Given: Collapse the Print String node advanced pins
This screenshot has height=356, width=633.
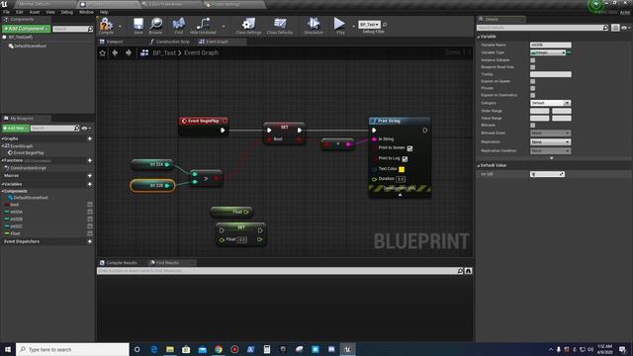Looking at the screenshot, I should [400, 195].
